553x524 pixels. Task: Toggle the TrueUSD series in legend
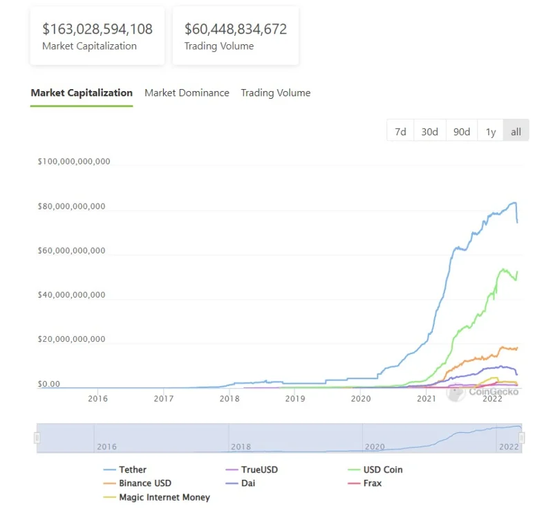(x=252, y=469)
